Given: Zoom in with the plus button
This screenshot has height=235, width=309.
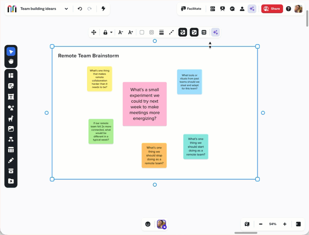Looking at the screenshot, I should coord(285,224).
